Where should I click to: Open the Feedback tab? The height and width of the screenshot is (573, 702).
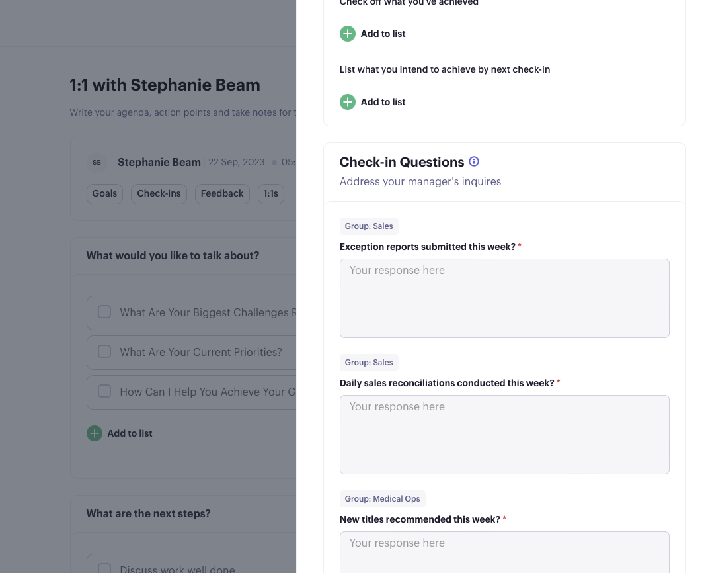tap(222, 194)
